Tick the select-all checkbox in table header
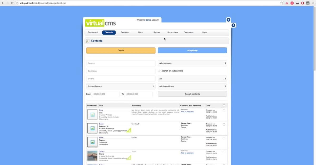The image size is (316, 165). click(x=224, y=106)
